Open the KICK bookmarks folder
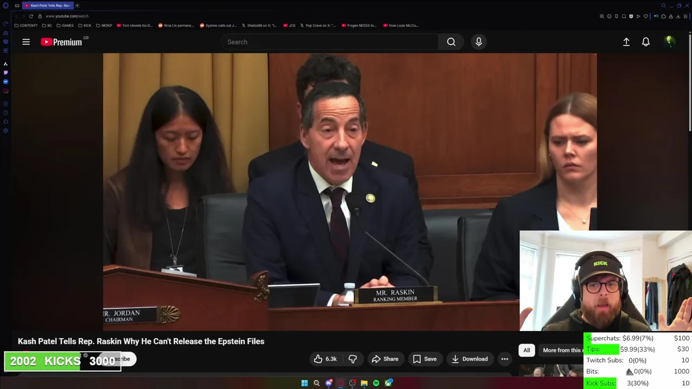692x389 pixels. (85, 25)
